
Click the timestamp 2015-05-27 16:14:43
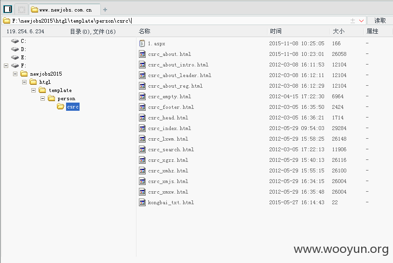(297, 202)
